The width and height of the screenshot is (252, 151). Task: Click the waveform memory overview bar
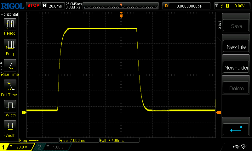point(121,7)
